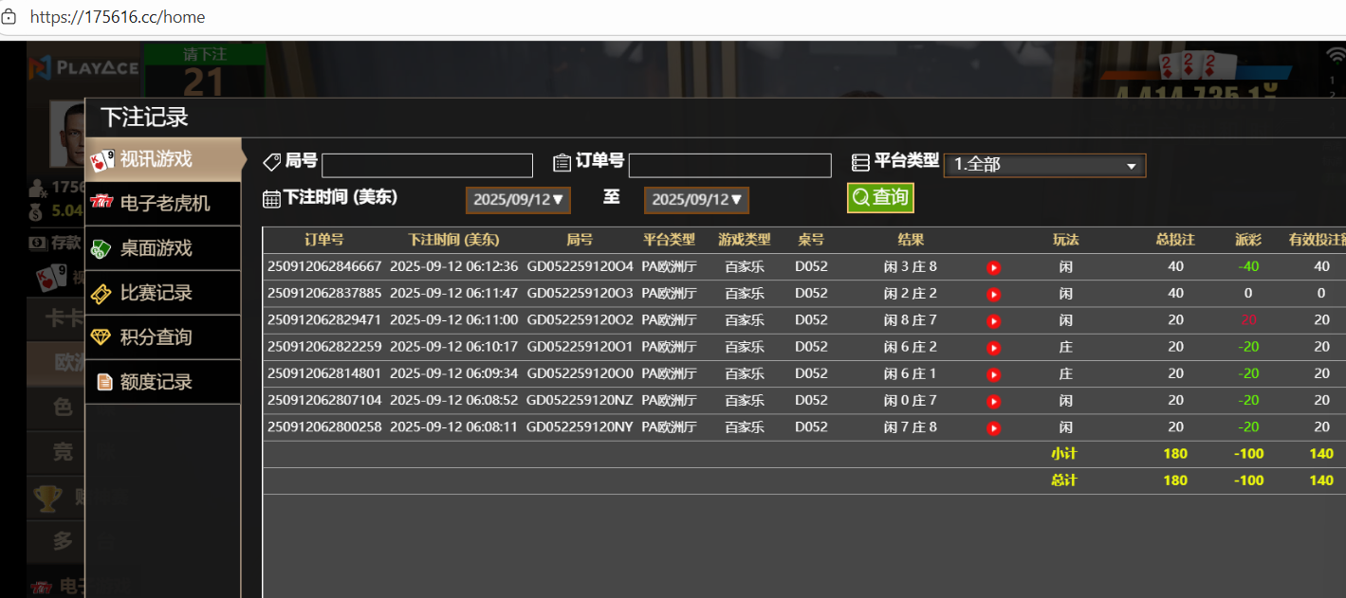This screenshot has height=598, width=1346.
Task: Click the 局号 round number input field
Action: pos(427,166)
